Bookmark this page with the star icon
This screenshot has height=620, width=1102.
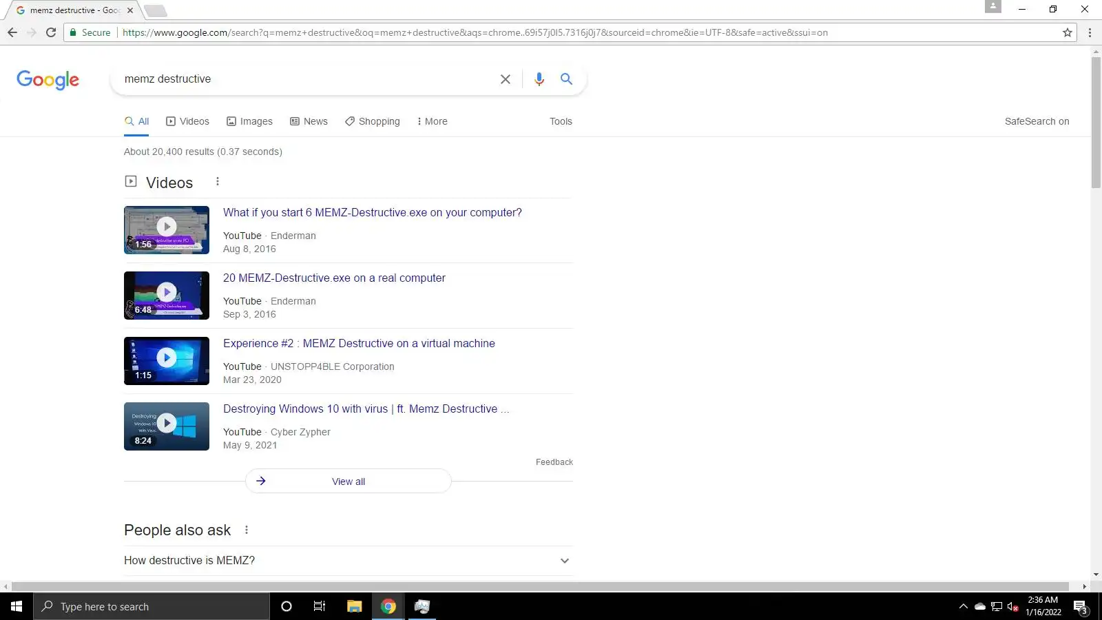pos(1068,32)
